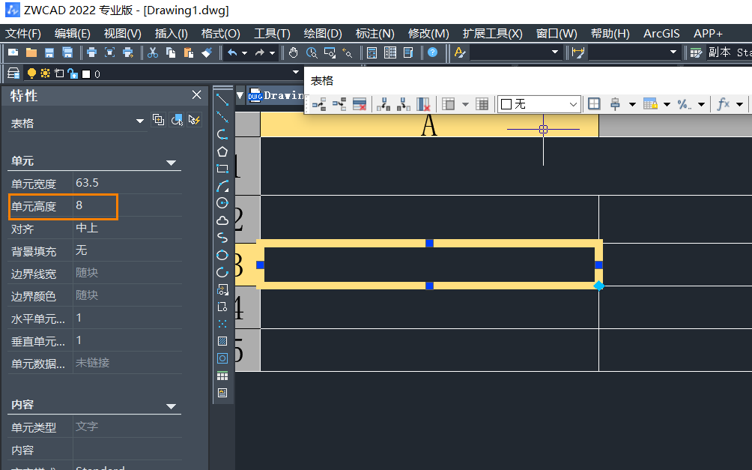
Task: Collapse the 单元 section
Action: tap(172, 163)
